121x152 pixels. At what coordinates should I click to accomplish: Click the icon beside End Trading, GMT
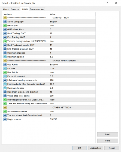tap(5, 37)
